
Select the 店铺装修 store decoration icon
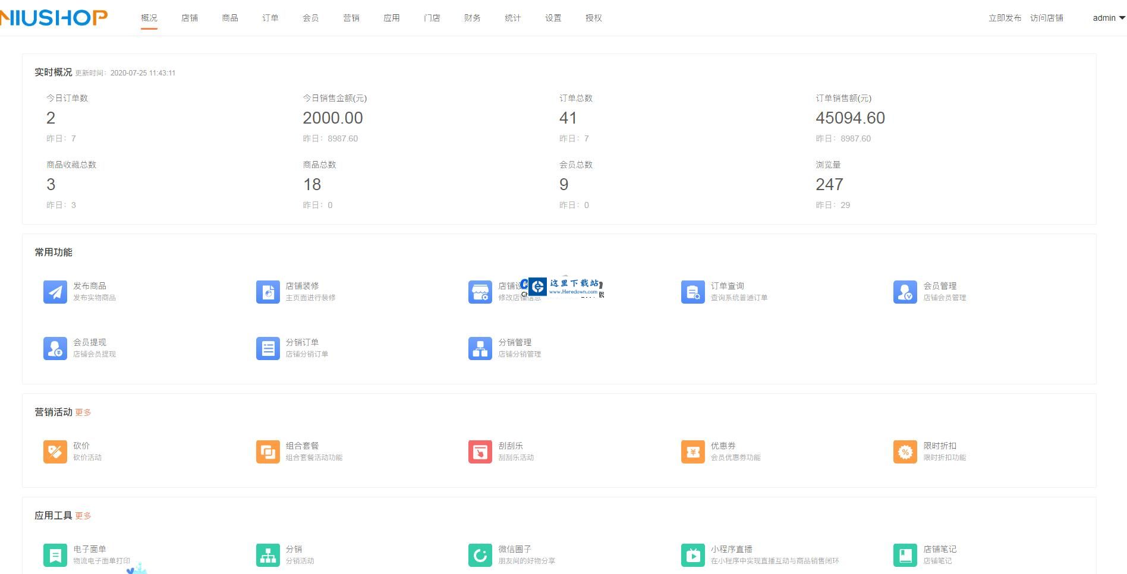click(267, 292)
